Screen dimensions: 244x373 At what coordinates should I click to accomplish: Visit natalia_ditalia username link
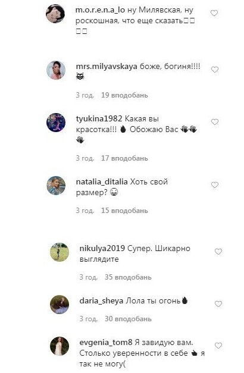click(102, 182)
